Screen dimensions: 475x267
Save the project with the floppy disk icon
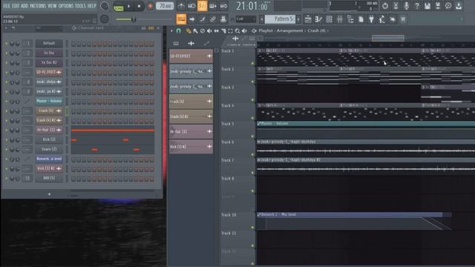(x=427, y=6)
